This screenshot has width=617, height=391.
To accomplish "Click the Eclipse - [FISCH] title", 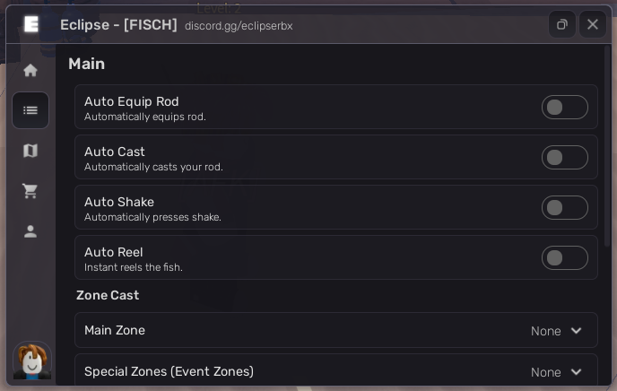I will click(118, 24).
